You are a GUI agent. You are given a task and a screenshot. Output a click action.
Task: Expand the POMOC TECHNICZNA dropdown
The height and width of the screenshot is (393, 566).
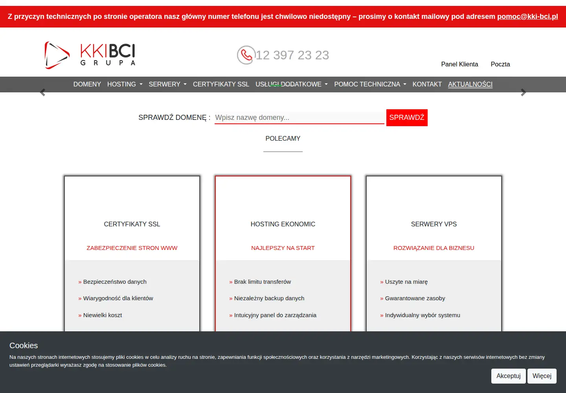coord(370,84)
